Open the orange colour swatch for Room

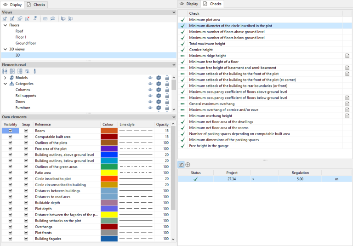click(109, 131)
